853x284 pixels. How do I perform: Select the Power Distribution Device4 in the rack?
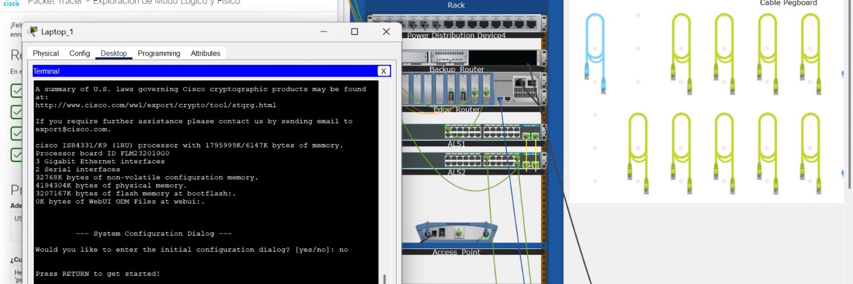point(456,23)
